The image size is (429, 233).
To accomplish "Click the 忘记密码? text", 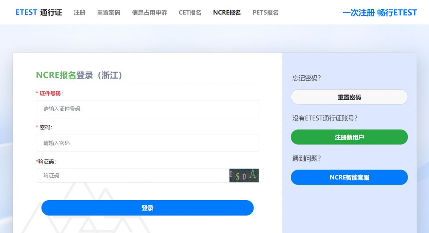I will 306,78.
